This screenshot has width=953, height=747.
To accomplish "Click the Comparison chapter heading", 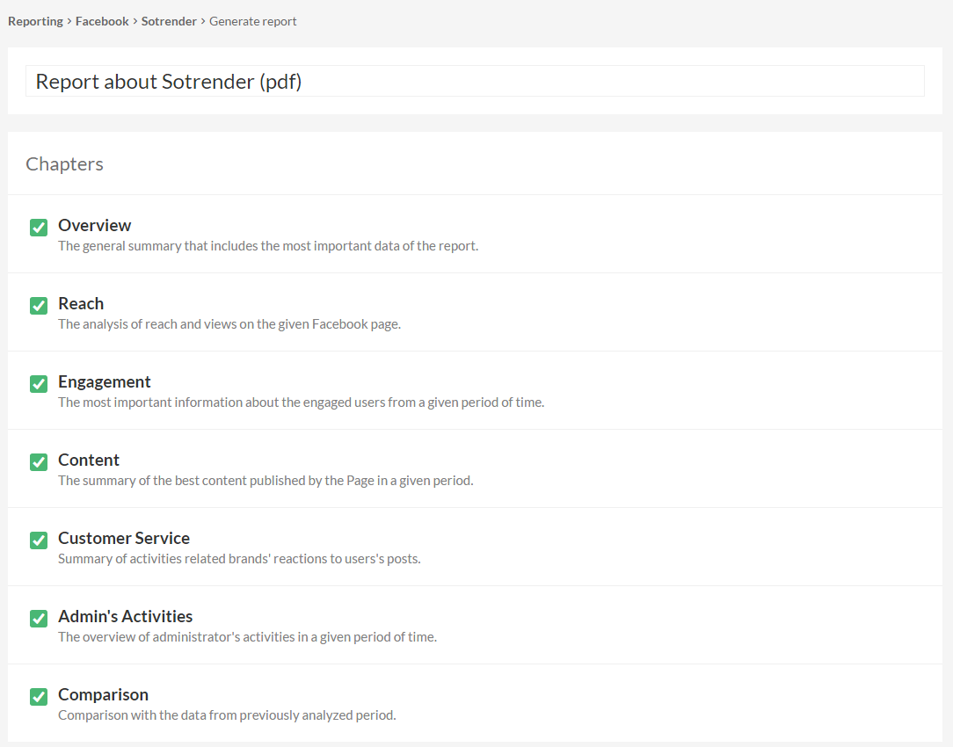I will (103, 695).
